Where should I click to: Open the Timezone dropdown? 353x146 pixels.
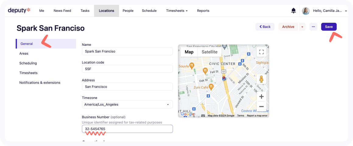(x=127, y=104)
